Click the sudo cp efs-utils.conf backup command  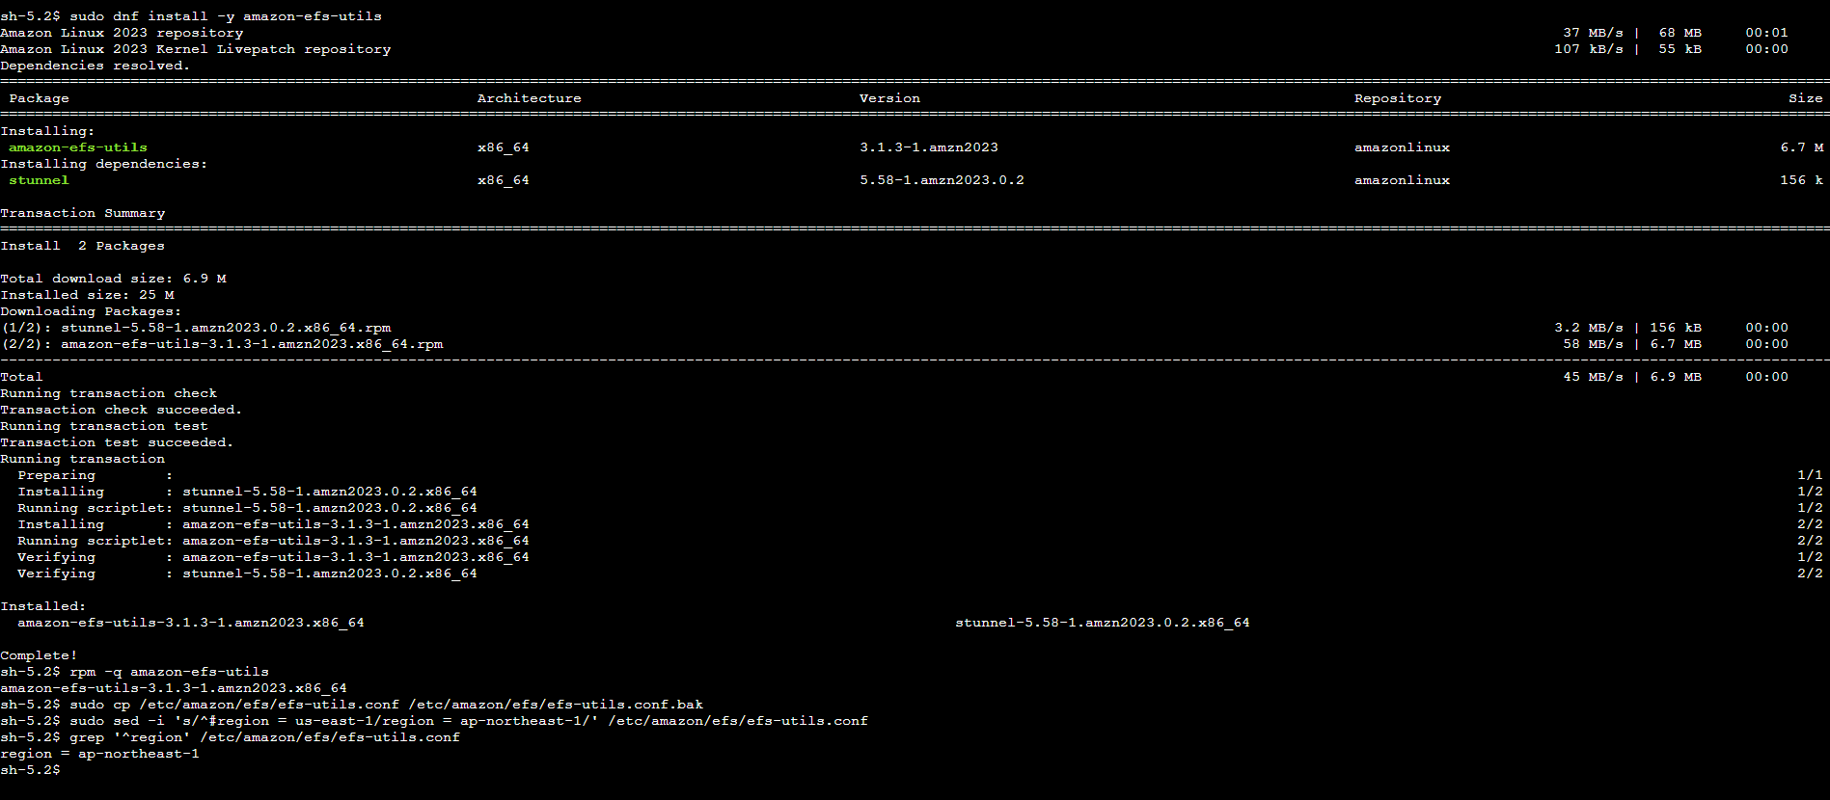352,705
